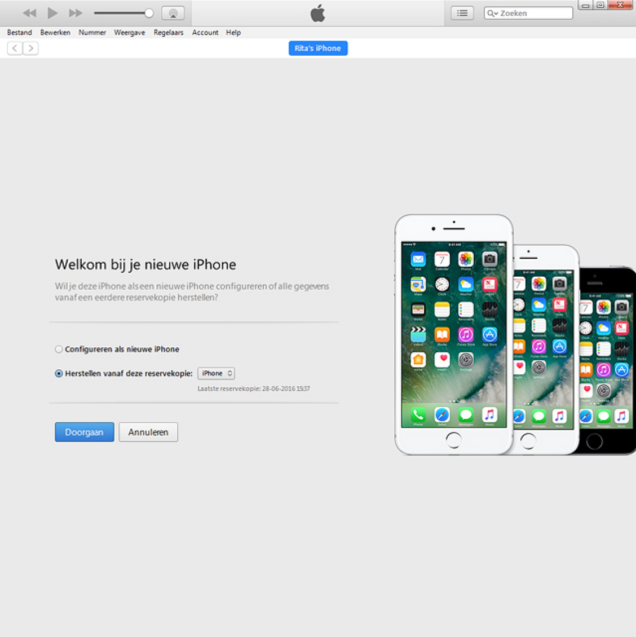The image size is (636, 637).
Task: Click the Doorgaan button
Action: tap(84, 432)
